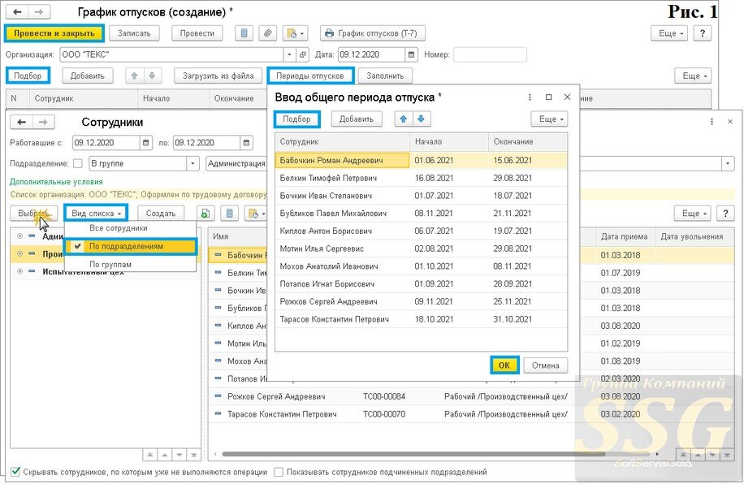Open the Еще menu in the period dialog
Image resolution: width=744 pixels, height=484 pixels.
[x=549, y=119]
